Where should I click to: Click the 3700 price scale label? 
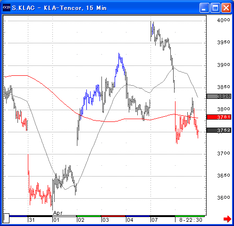(x=224, y=153)
